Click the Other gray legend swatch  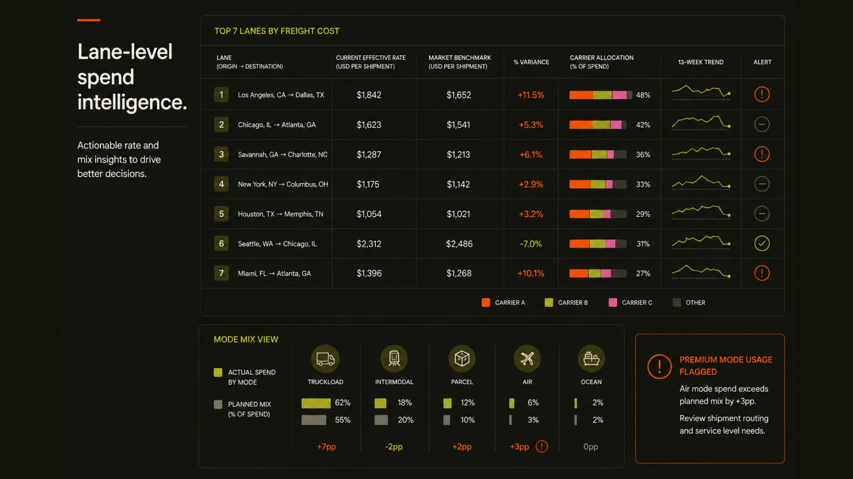(x=677, y=302)
